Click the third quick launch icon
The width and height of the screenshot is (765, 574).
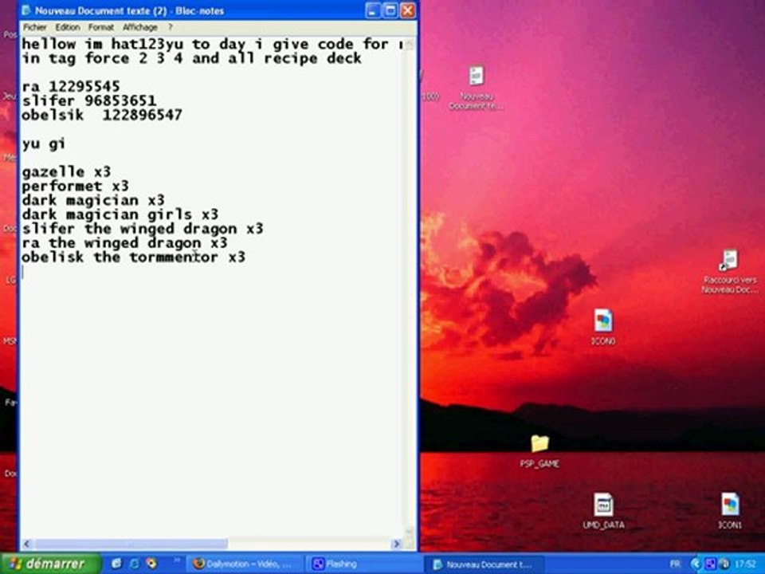pyautogui.click(x=151, y=564)
